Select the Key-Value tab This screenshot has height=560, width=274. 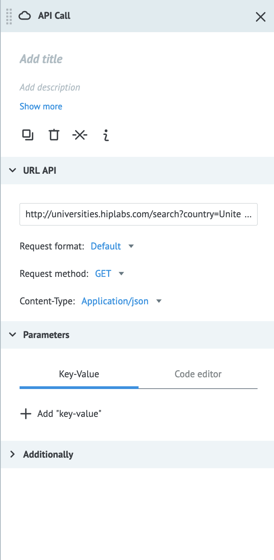point(79,374)
